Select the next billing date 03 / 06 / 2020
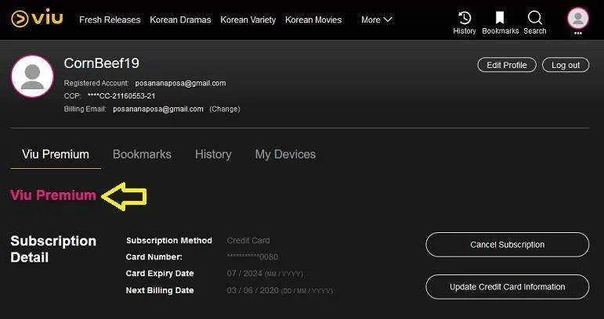 pos(252,290)
